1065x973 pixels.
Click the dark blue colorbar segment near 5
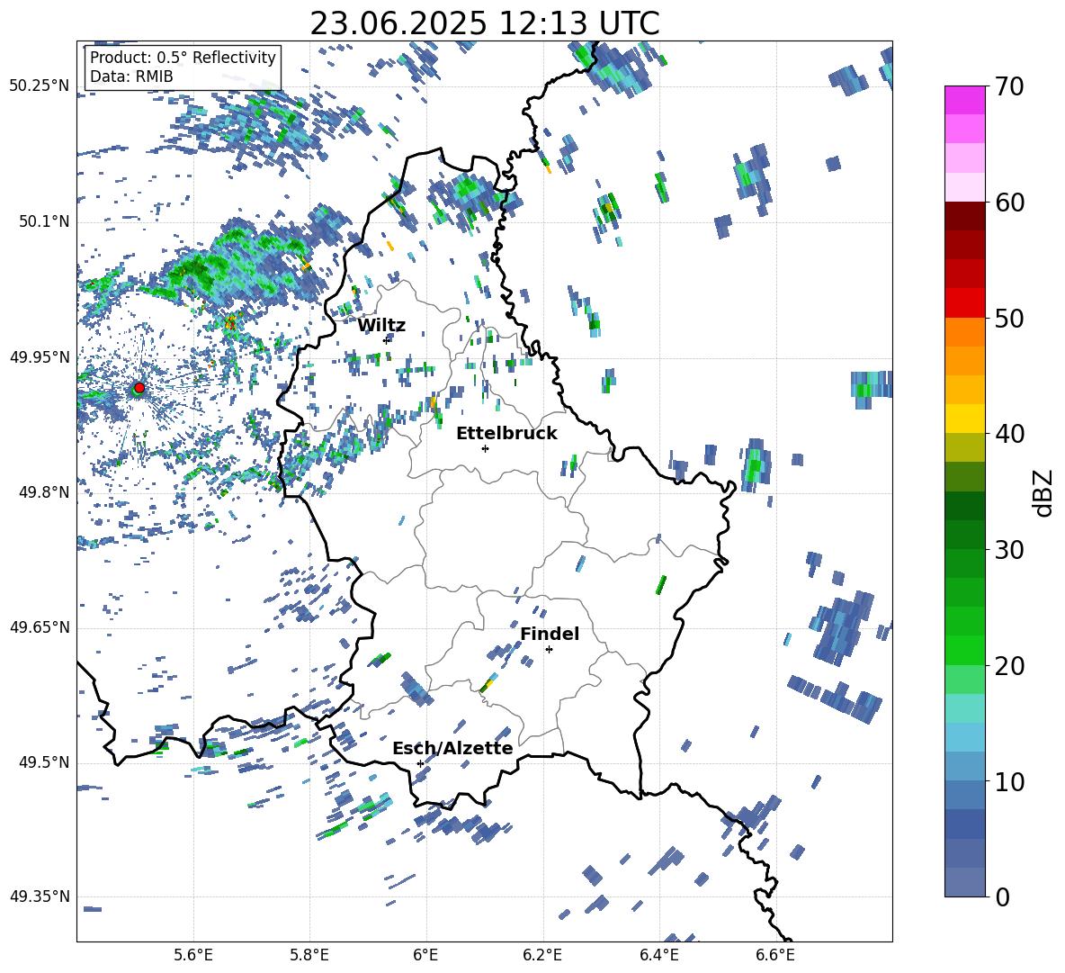[964, 824]
